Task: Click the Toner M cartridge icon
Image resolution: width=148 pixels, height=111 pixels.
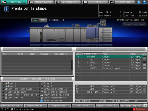Action: pos(42,83)
